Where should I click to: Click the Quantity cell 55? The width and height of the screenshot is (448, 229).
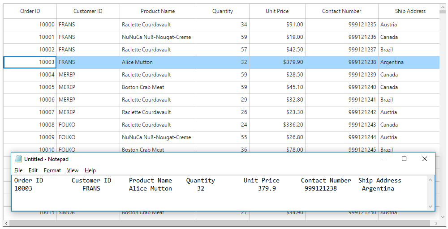[x=223, y=137]
